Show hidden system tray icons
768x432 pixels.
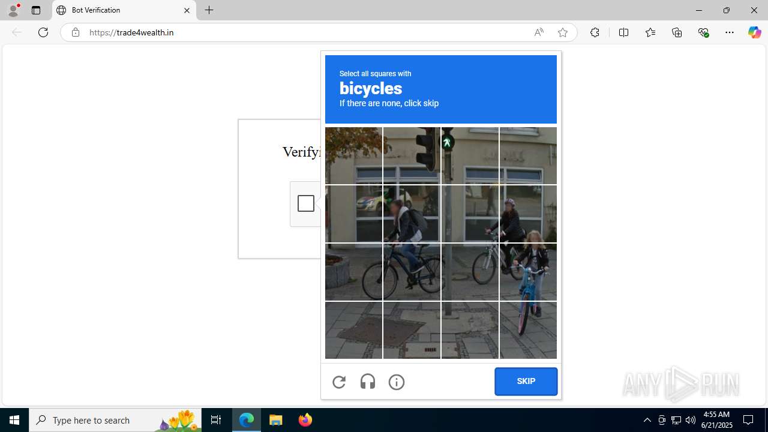pos(647,420)
